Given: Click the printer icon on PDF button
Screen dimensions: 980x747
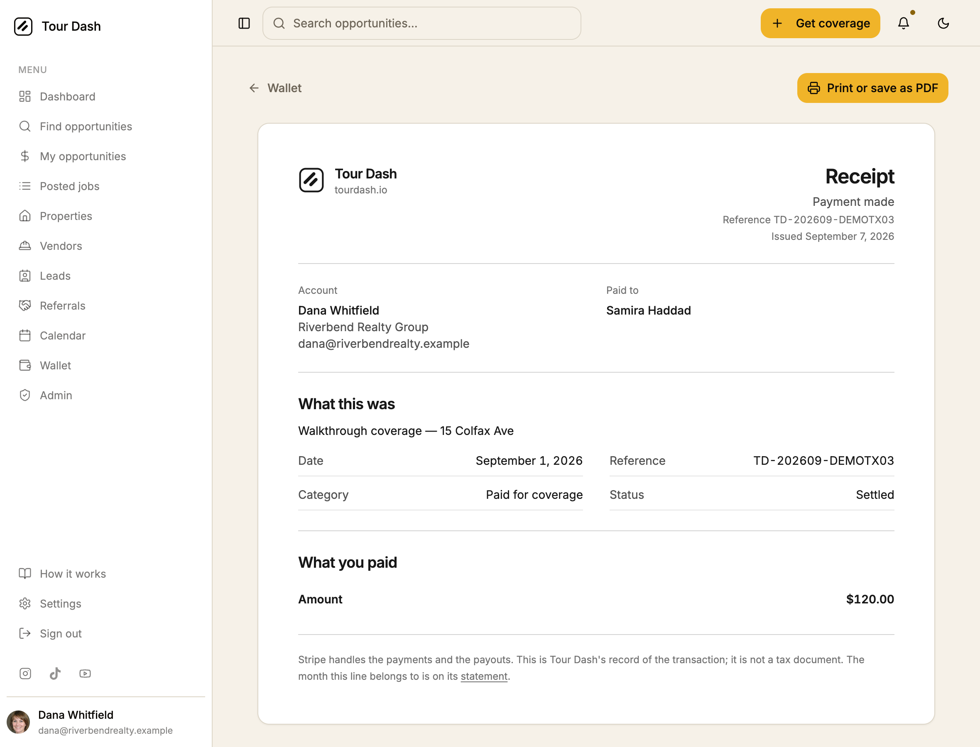Looking at the screenshot, I should click(x=813, y=88).
